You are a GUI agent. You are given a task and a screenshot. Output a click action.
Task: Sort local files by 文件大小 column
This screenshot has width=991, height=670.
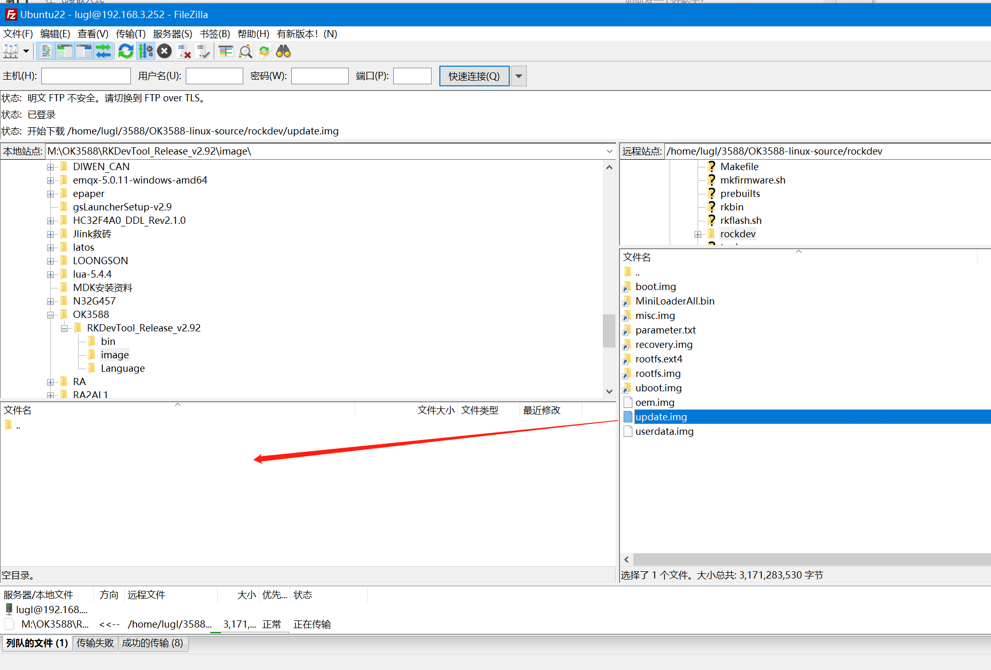coord(436,410)
